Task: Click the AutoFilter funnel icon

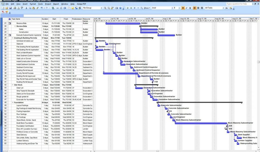Action: click(x=226, y=8)
